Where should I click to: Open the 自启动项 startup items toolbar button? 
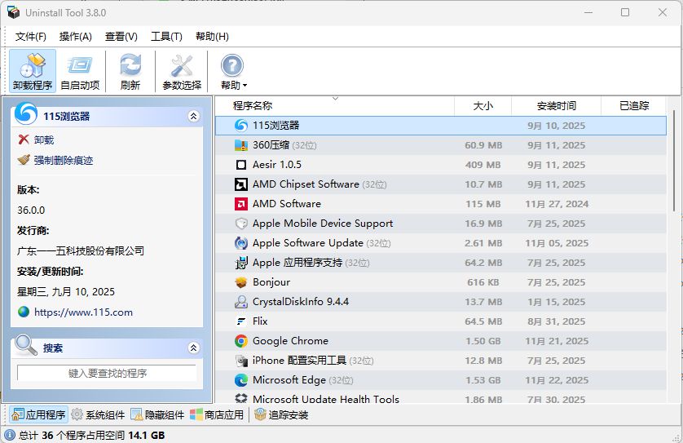pos(80,71)
